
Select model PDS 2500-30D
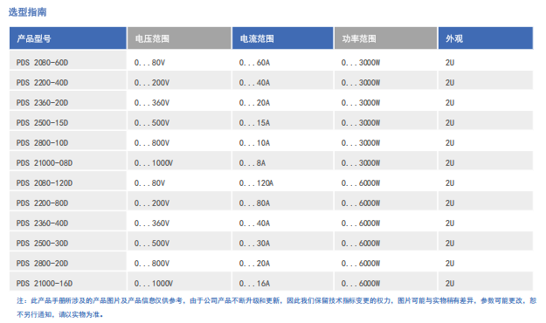(42, 244)
